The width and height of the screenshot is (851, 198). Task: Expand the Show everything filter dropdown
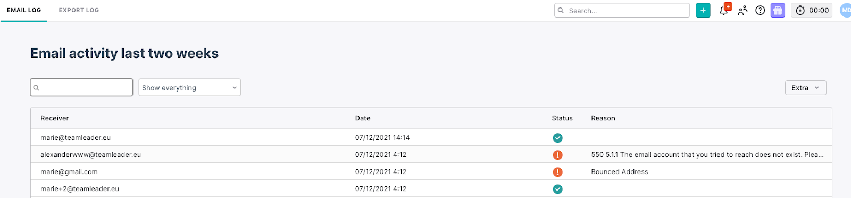coord(189,87)
